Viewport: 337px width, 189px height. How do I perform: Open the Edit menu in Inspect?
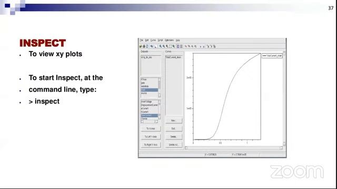[x=147, y=40]
